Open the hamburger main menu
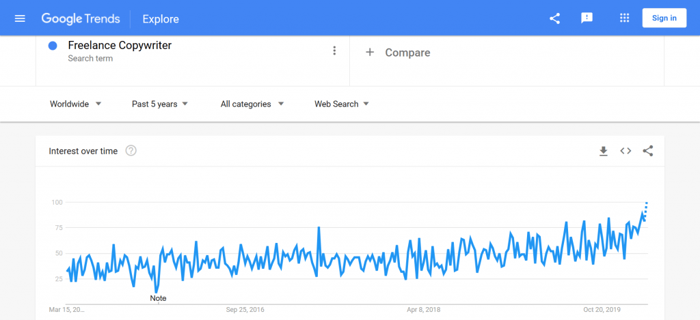Viewport: 700px width, 320px height. [x=20, y=18]
